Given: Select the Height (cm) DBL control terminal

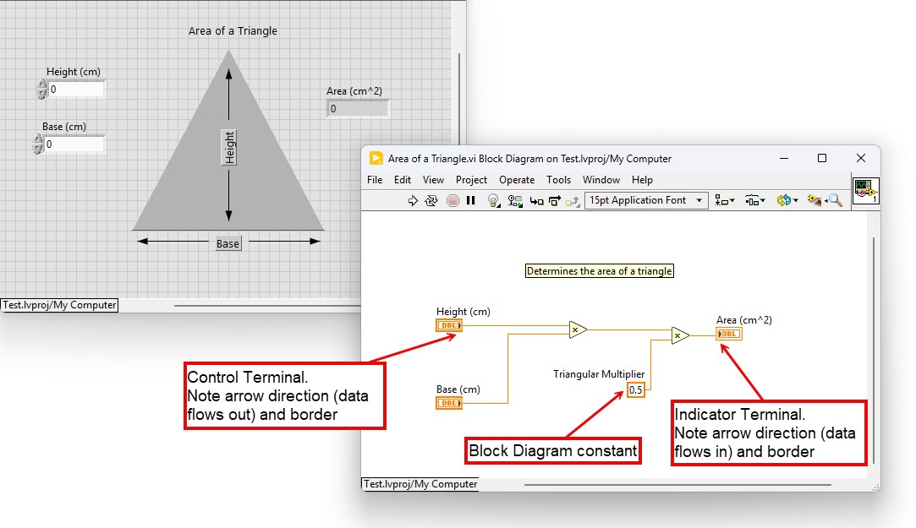Looking at the screenshot, I should [449, 325].
